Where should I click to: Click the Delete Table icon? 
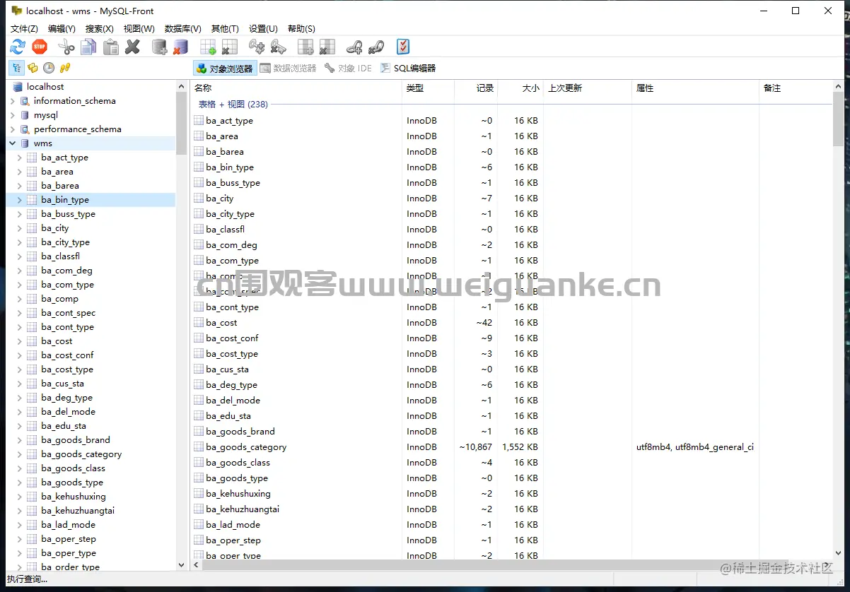229,47
